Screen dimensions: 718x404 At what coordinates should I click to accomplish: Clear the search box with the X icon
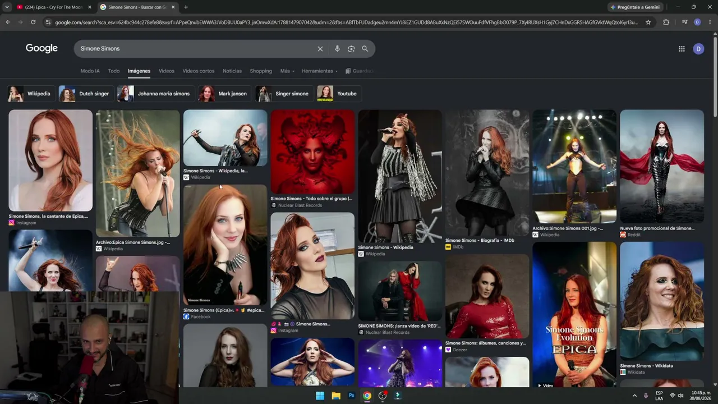tap(320, 49)
